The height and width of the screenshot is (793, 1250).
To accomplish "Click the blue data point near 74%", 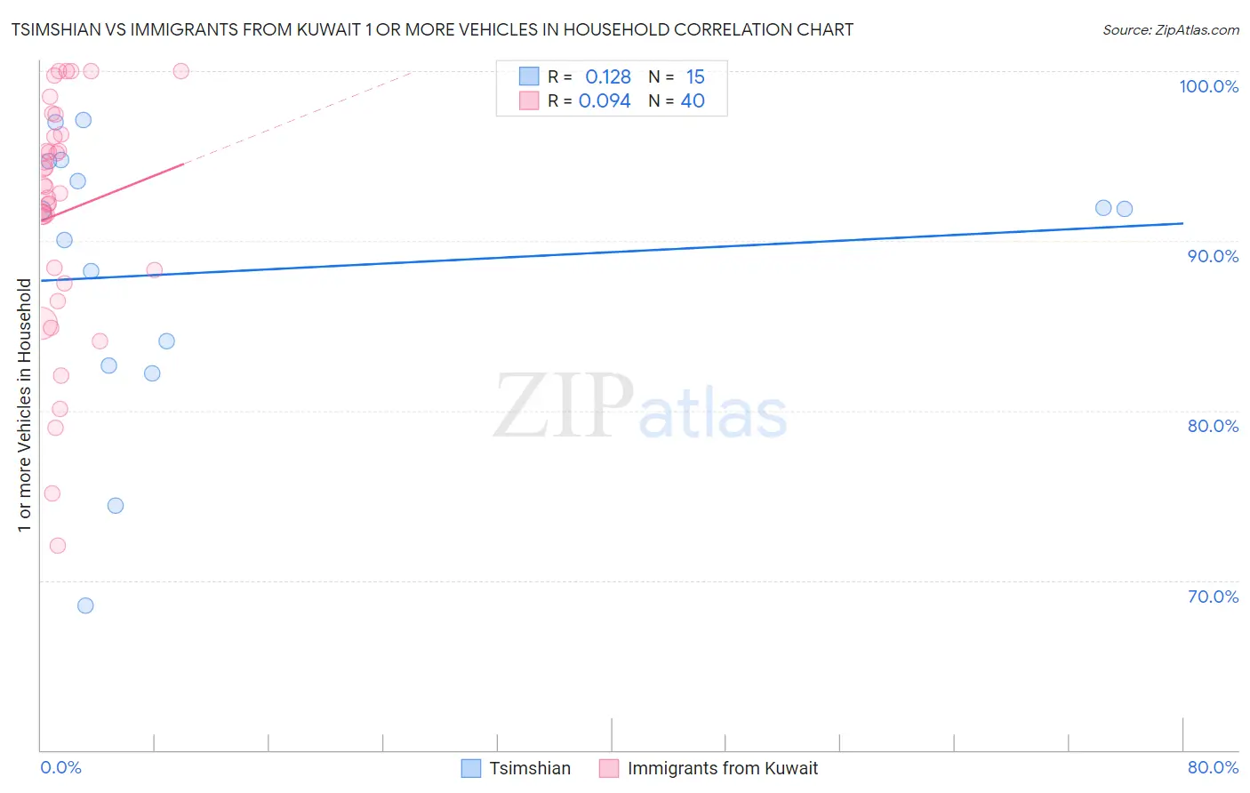I will pos(116,506).
